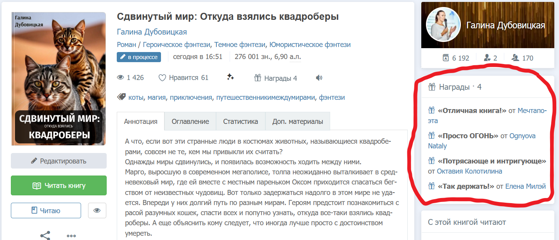
Task: Click the Нравится 61 label
Action: tap(189, 78)
